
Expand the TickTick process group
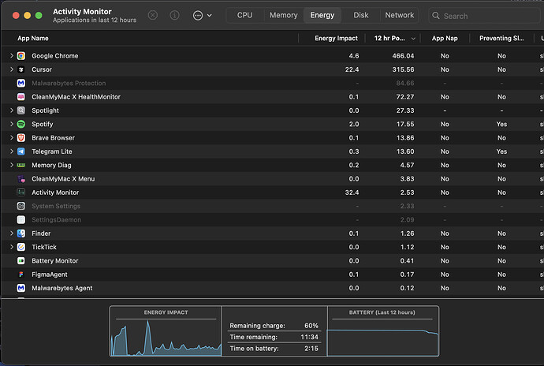(12, 247)
